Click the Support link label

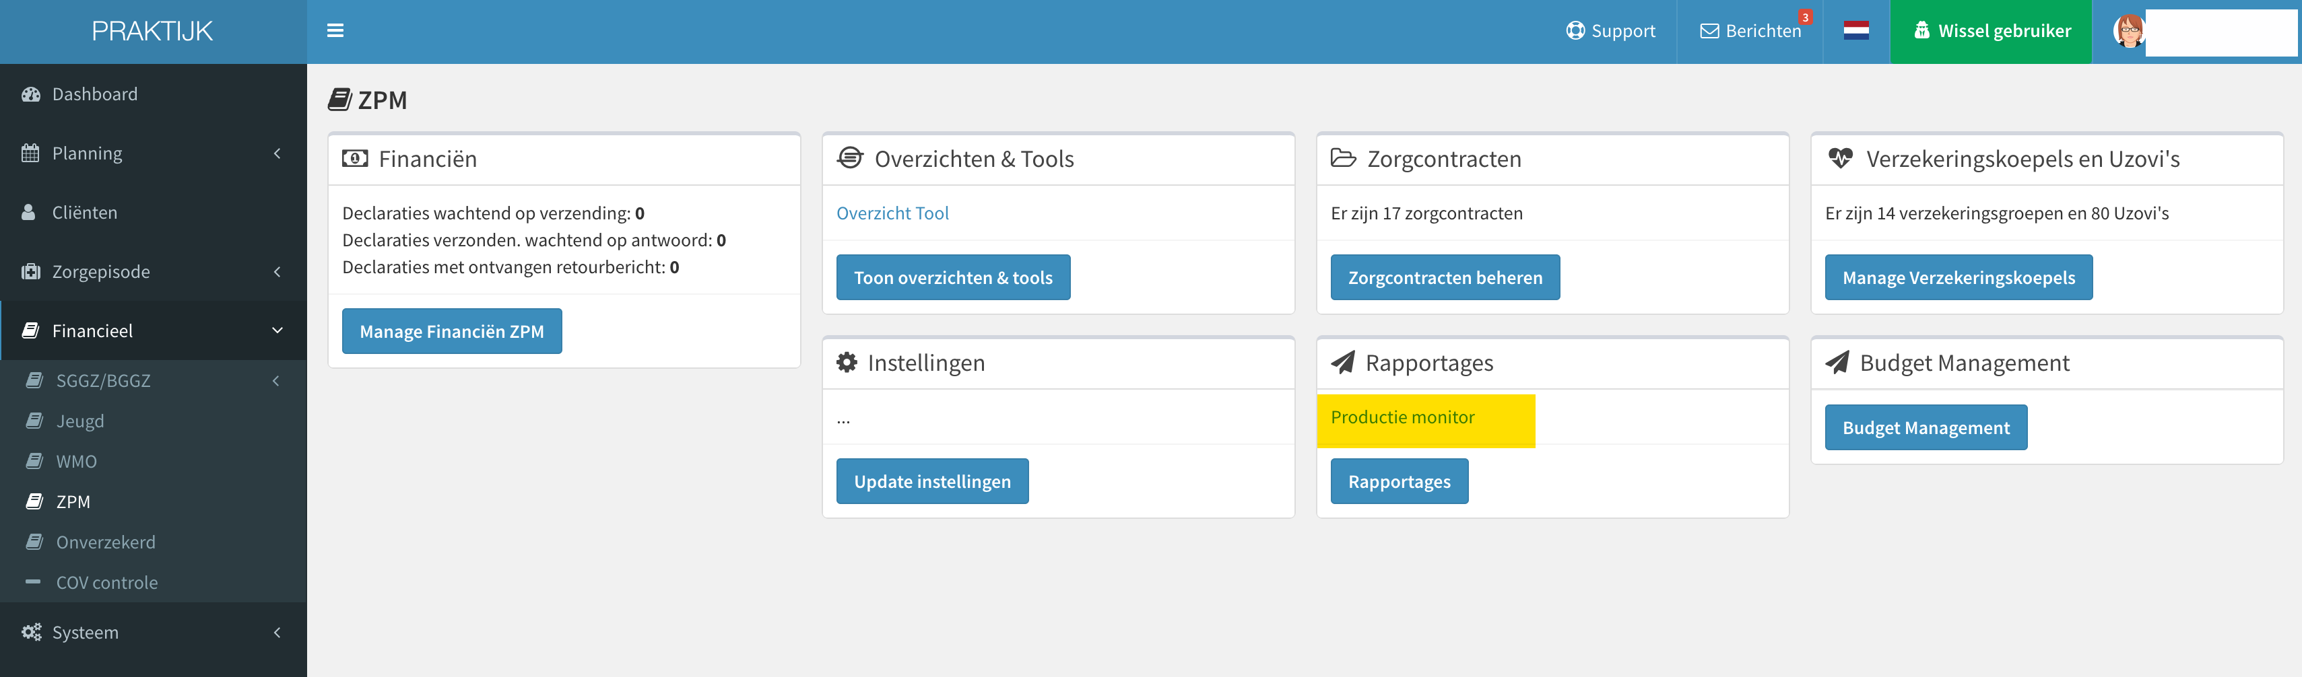tap(1623, 31)
